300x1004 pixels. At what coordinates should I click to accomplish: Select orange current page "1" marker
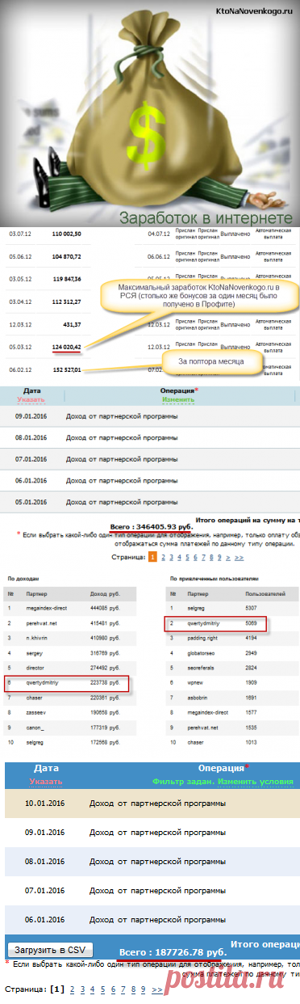tap(152, 557)
